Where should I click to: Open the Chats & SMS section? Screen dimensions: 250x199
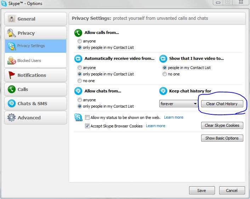click(35, 103)
